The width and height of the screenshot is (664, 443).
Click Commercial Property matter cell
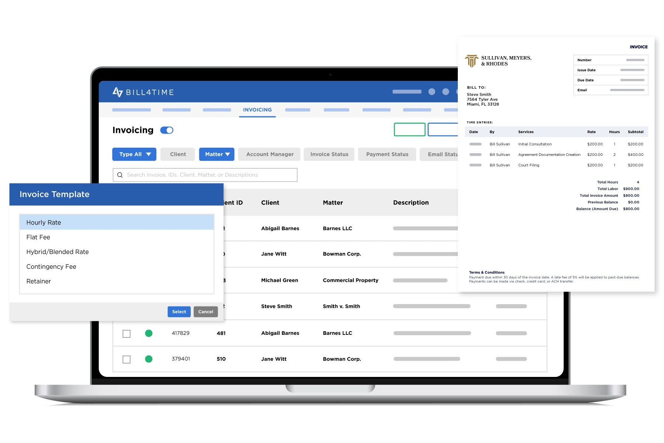350,281
